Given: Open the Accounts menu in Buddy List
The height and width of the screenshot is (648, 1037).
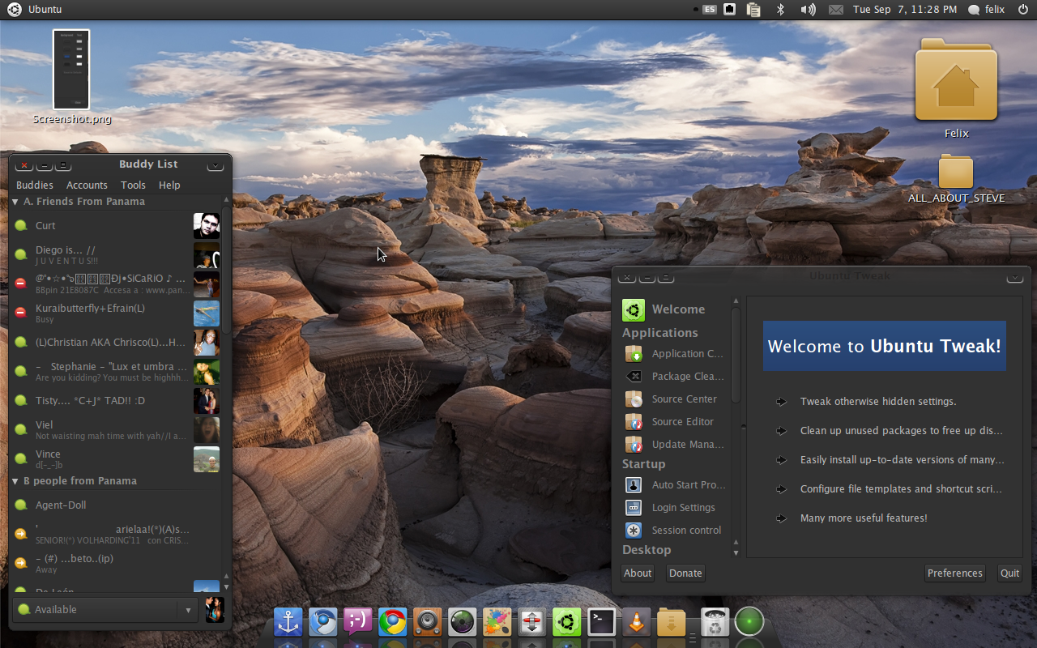Looking at the screenshot, I should point(87,185).
